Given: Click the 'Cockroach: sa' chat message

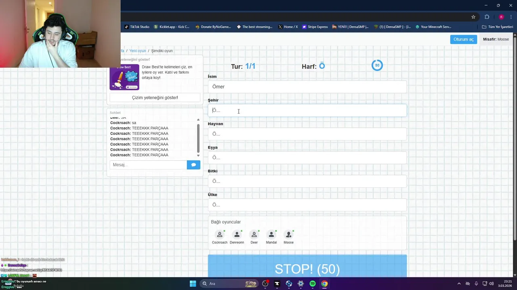Looking at the screenshot, I should tap(123, 123).
